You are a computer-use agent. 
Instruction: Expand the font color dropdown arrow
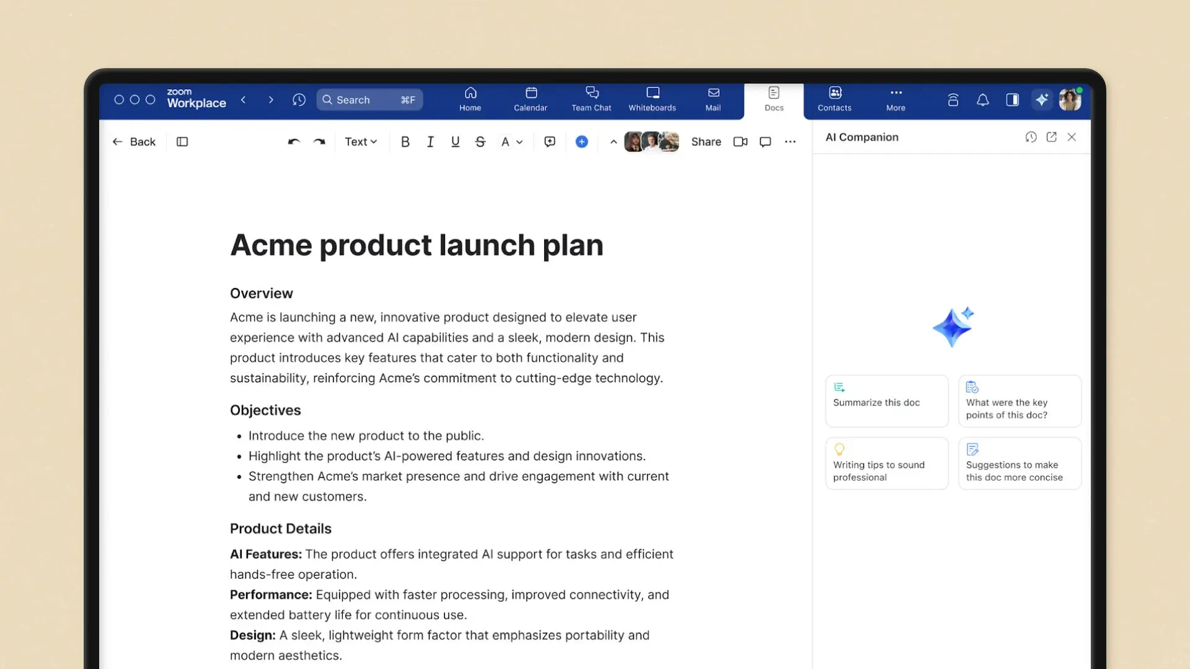(520, 142)
